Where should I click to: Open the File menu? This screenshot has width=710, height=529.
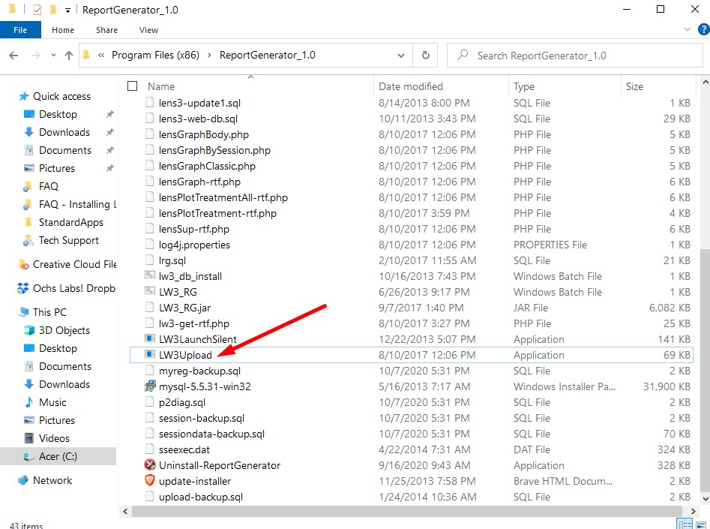pos(20,30)
